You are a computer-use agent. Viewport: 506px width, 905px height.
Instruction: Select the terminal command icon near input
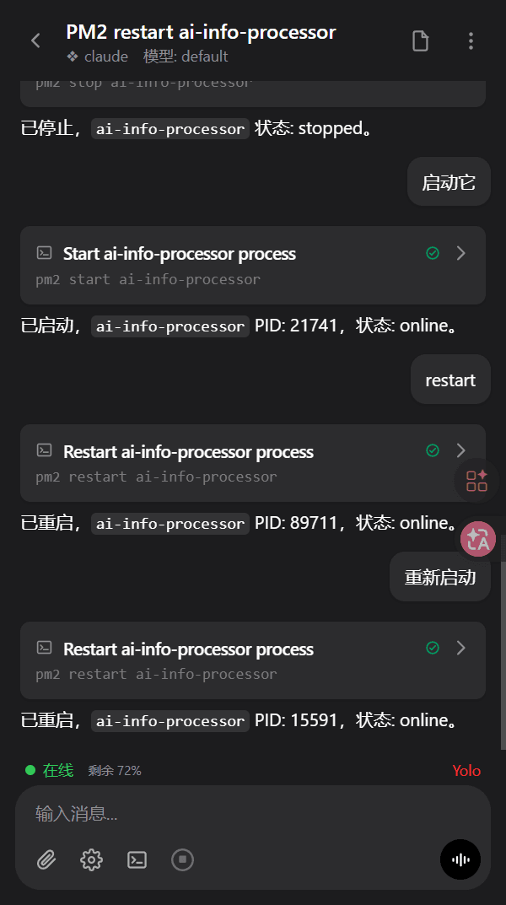point(137,859)
